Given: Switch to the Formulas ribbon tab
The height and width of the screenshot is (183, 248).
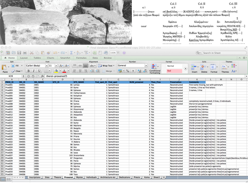Looking at the screenshot, I should click(81, 58).
